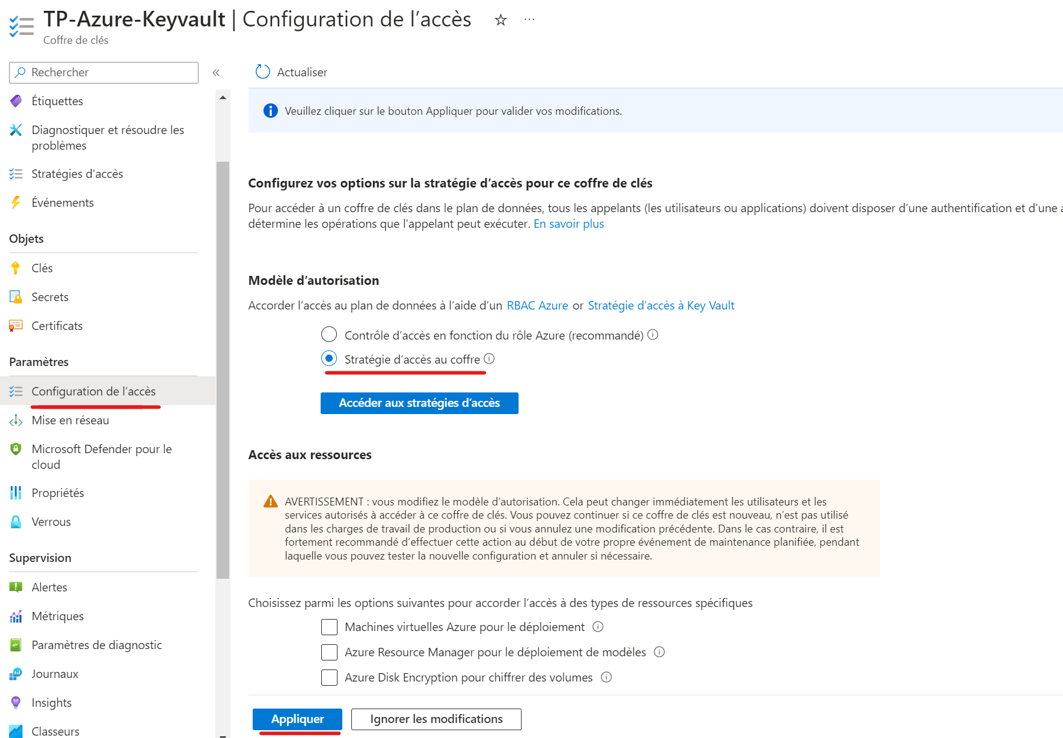
Task: Check Azure Resource Manager pour le déploiement
Action: 329,653
